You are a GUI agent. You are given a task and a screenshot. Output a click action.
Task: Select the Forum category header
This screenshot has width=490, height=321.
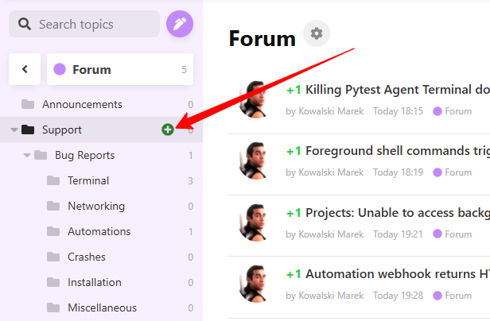point(120,69)
